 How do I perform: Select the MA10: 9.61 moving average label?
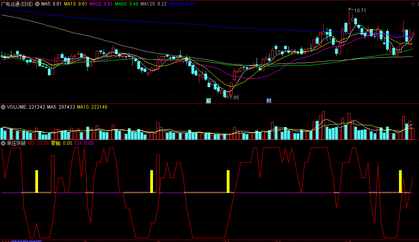76,4
